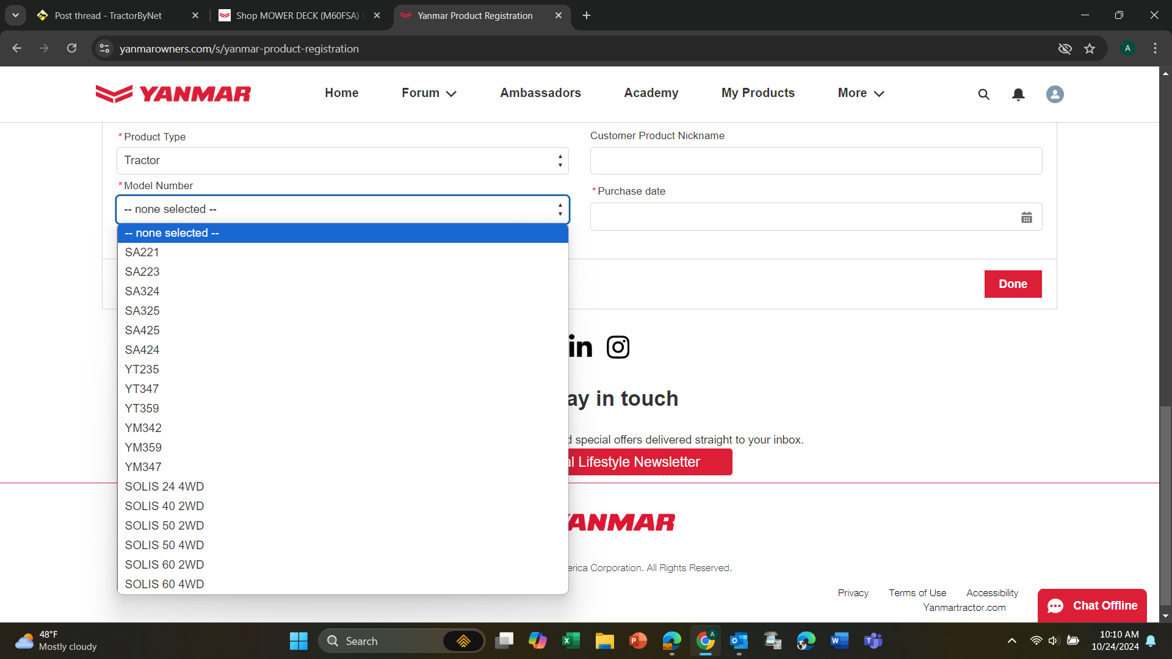Click the Chat Offline speech bubble button

pyautogui.click(x=1092, y=605)
